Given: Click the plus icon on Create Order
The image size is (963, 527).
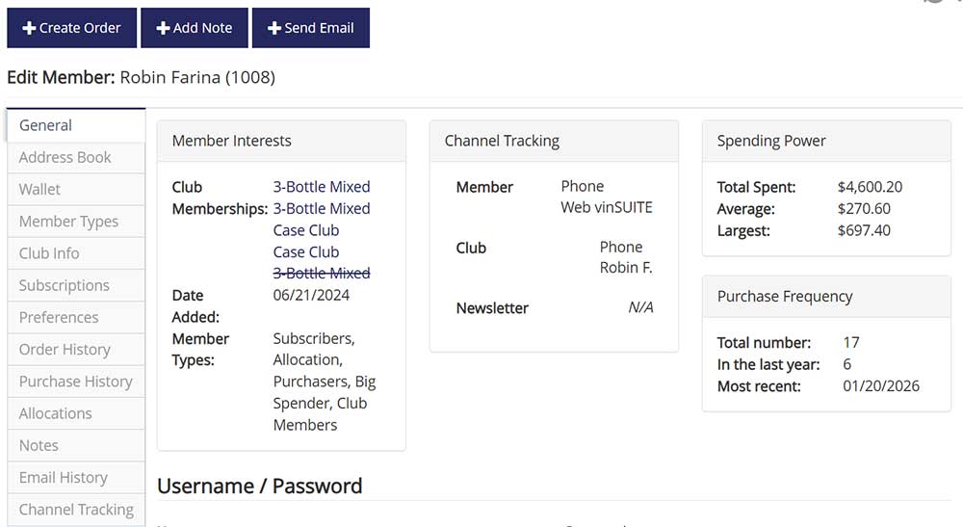Looking at the screenshot, I should click(x=29, y=28).
